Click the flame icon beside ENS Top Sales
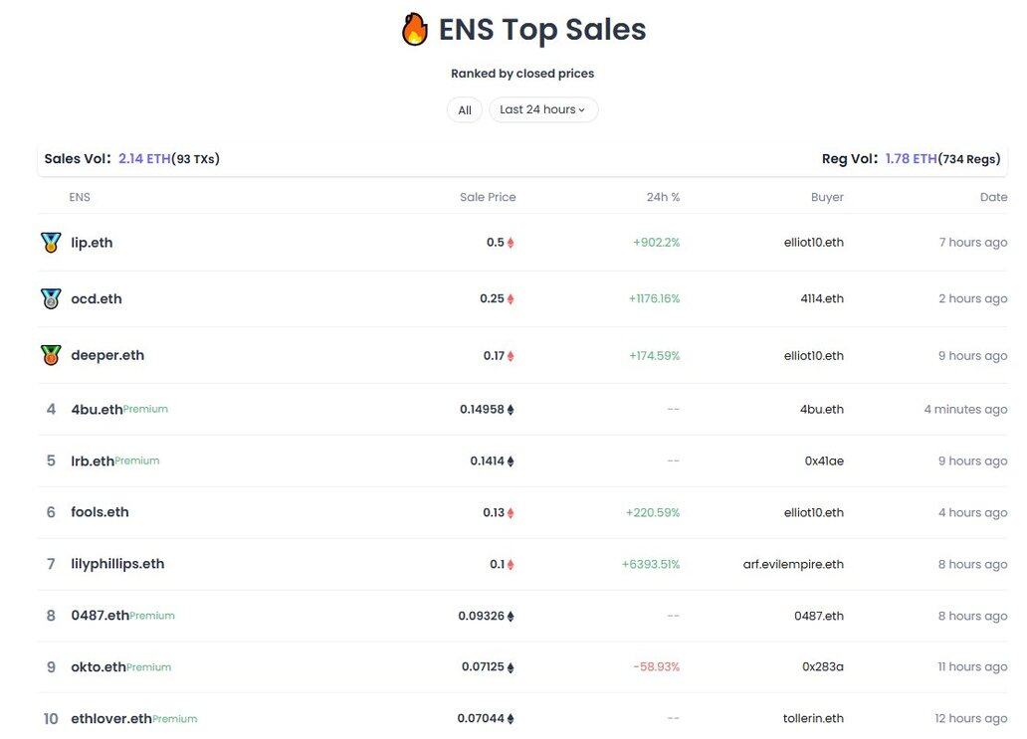 point(415,30)
